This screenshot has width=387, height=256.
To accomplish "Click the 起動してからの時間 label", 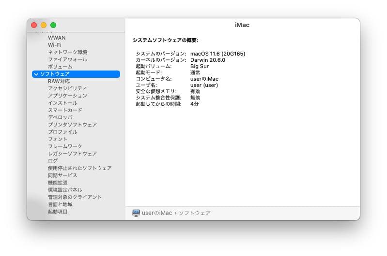I will point(158,104).
